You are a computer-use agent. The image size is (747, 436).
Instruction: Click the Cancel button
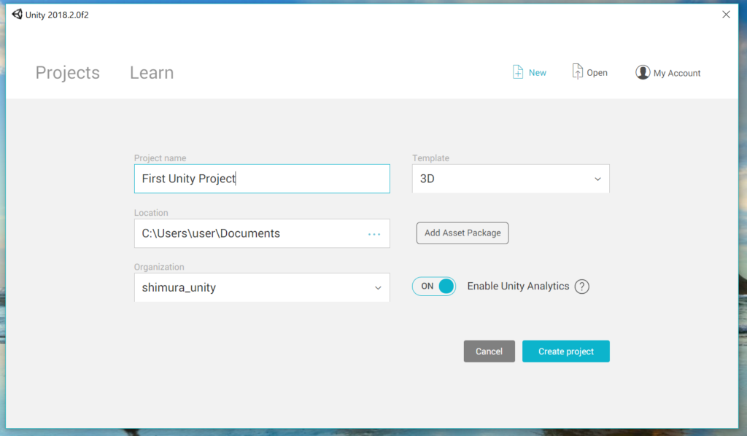(x=489, y=351)
